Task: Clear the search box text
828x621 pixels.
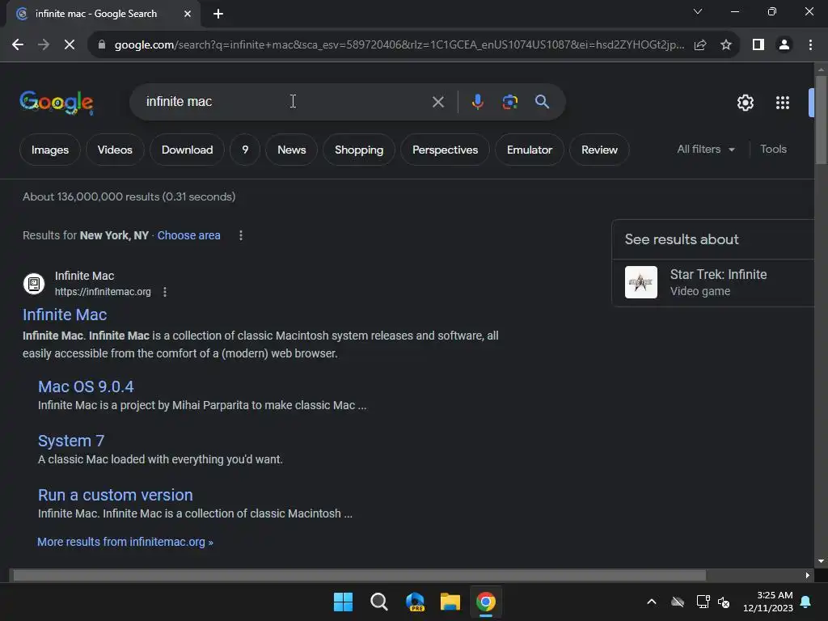Action: tap(437, 102)
